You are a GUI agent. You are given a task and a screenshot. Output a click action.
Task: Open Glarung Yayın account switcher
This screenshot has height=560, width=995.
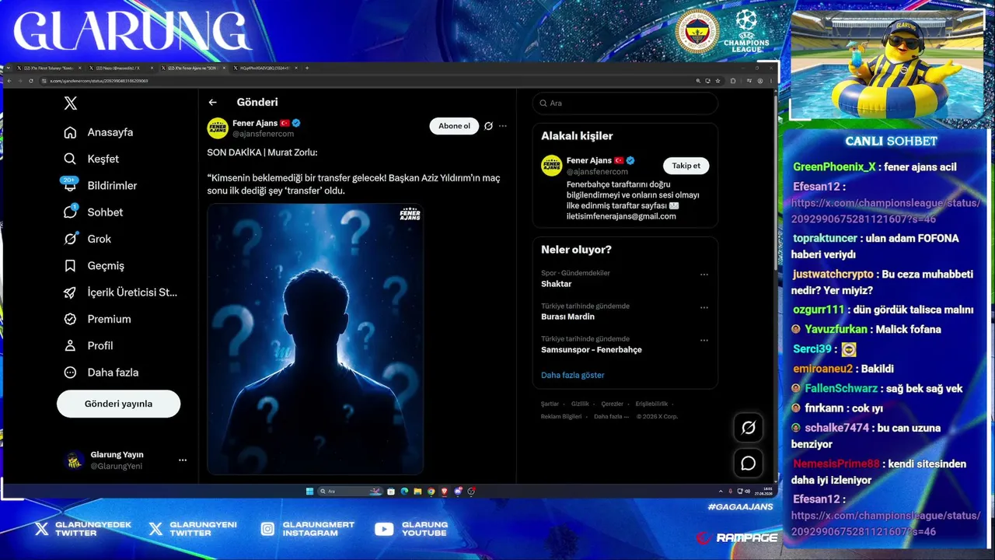pyautogui.click(x=126, y=460)
